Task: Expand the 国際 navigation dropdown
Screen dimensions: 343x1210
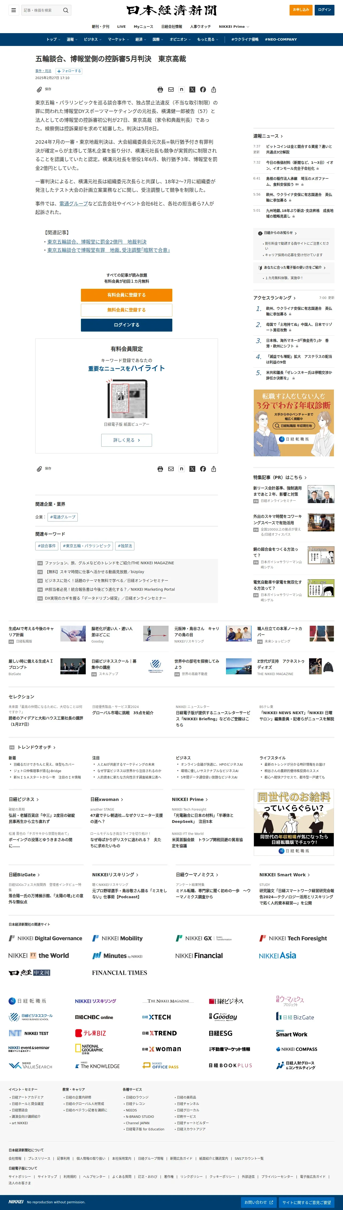Action: click(x=158, y=40)
